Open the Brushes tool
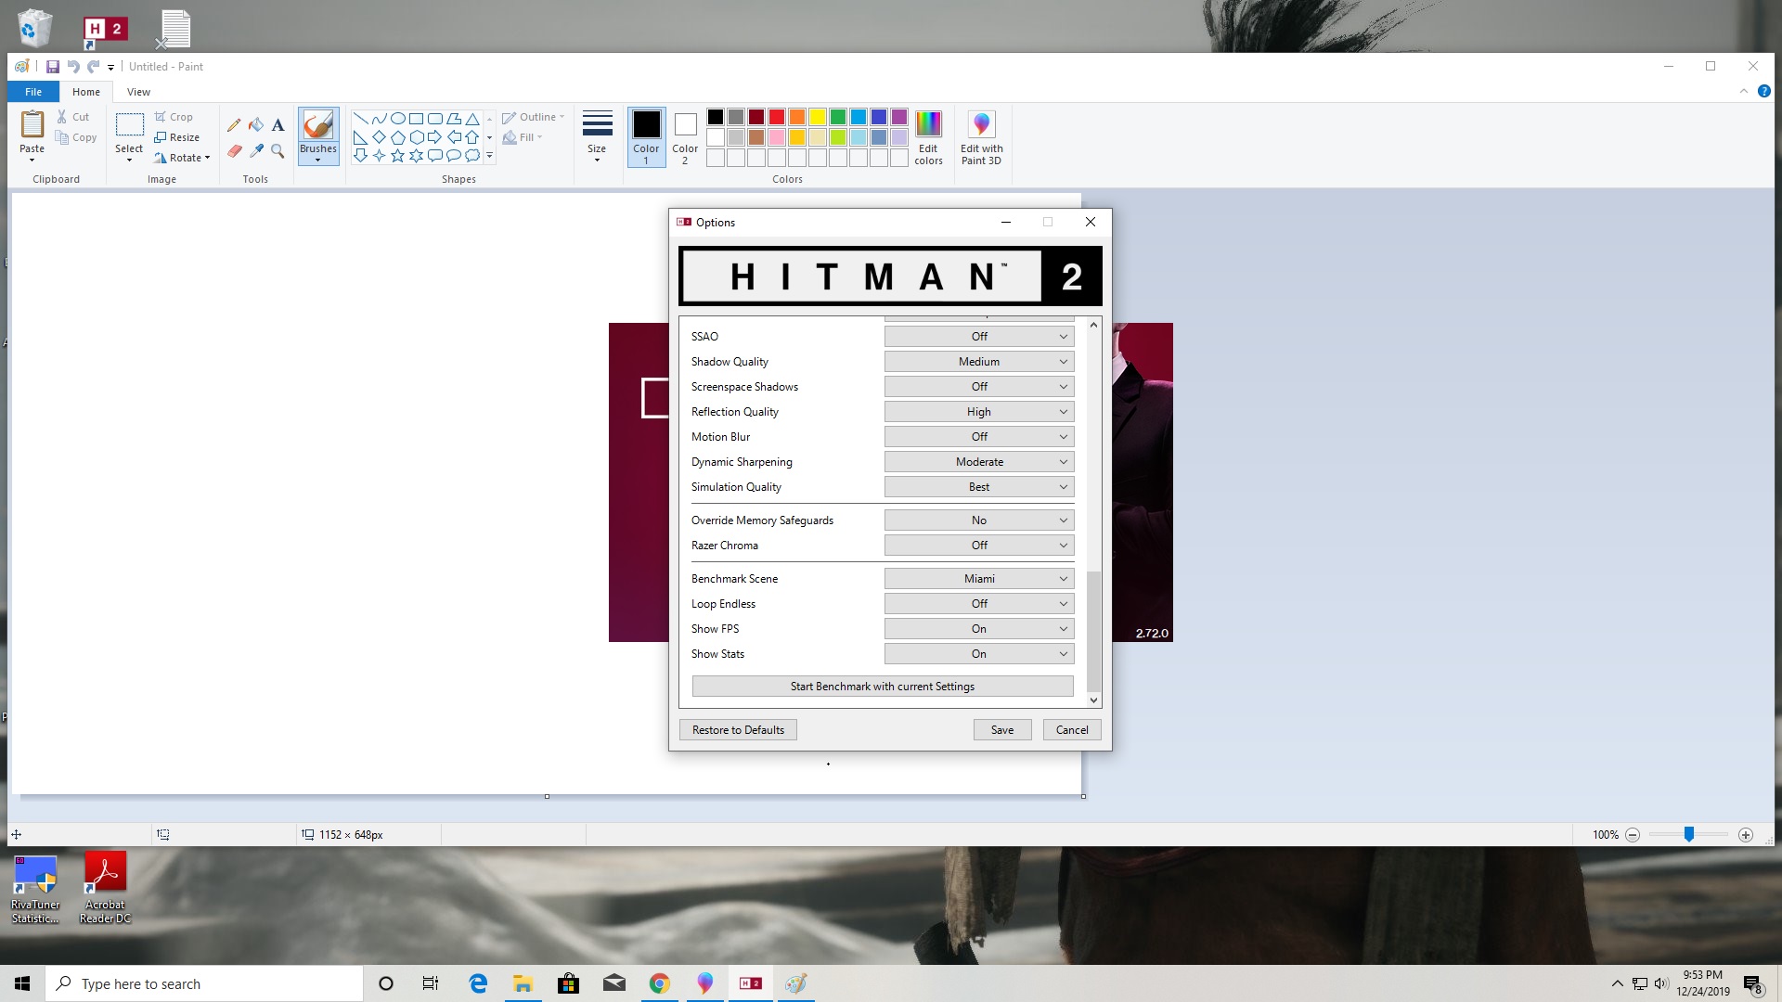This screenshot has width=1782, height=1002. 318,136
